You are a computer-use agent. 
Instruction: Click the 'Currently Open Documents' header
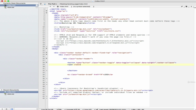[x=14, y=3]
